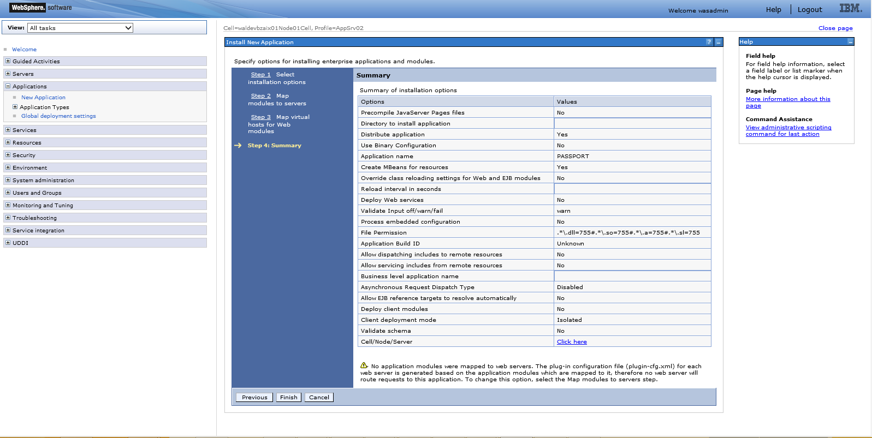Expand the Application Types node
The height and width of the screenshot is (438, 872).
pos(15,107)
